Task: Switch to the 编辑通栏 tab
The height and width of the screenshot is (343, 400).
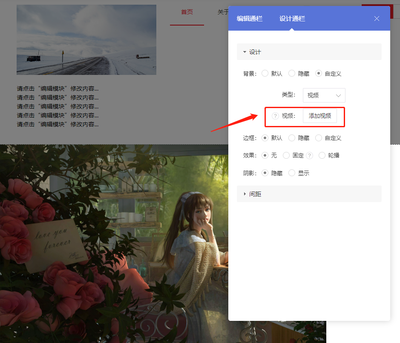Action: pos(250,19)
